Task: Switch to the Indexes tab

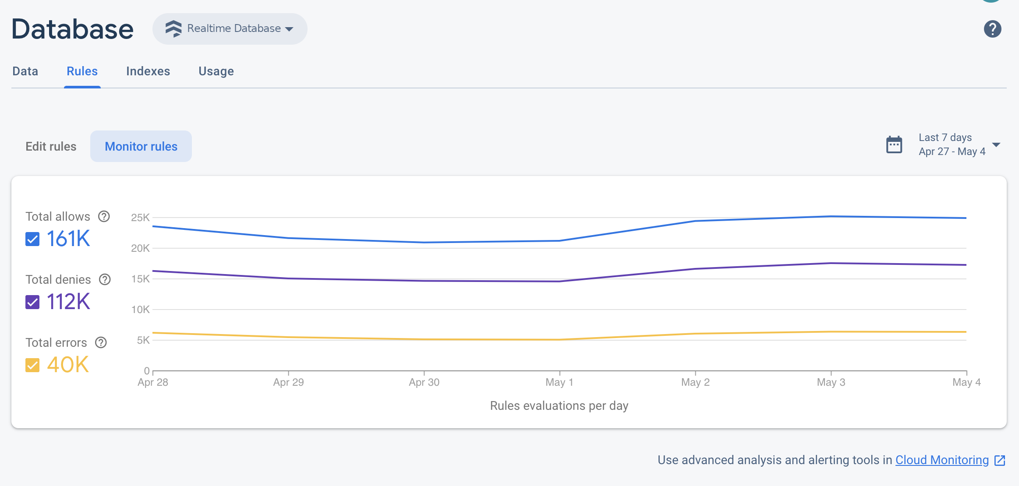Action: click(x=148, y=71)
